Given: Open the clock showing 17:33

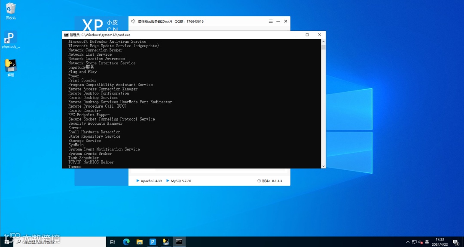Looking at the screenshot, I should [x=440, y=242].
